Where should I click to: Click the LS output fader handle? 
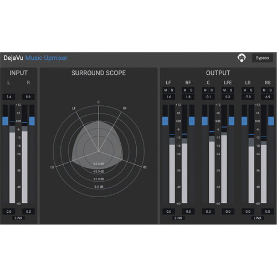point(244,121)
